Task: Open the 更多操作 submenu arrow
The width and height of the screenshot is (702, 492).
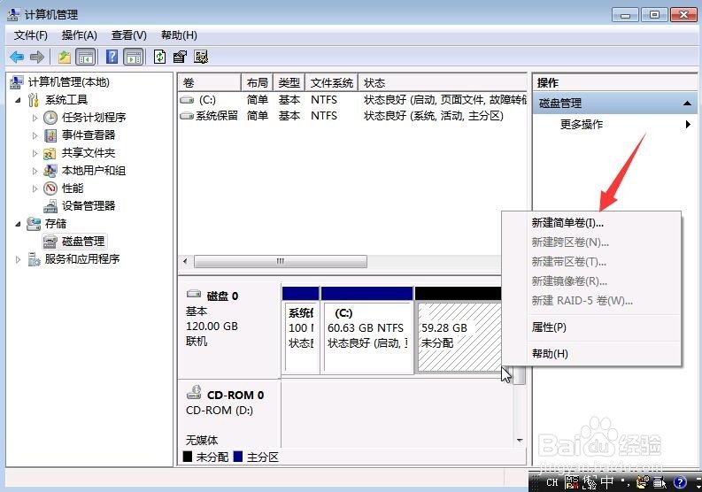Action: 688,125
